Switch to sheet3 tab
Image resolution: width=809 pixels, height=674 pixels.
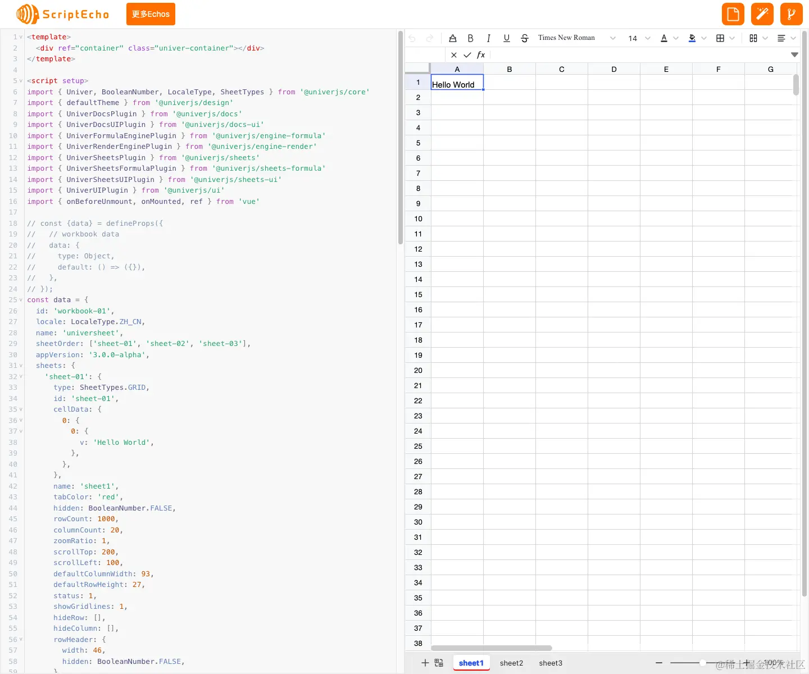click(551, 663)
